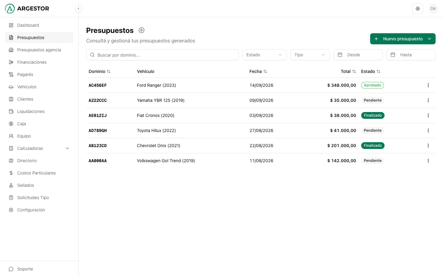The width and height of the screenshot is (443, 277).
Task: Open the Estado filter dropdown
Action: (x=265, y=55)
